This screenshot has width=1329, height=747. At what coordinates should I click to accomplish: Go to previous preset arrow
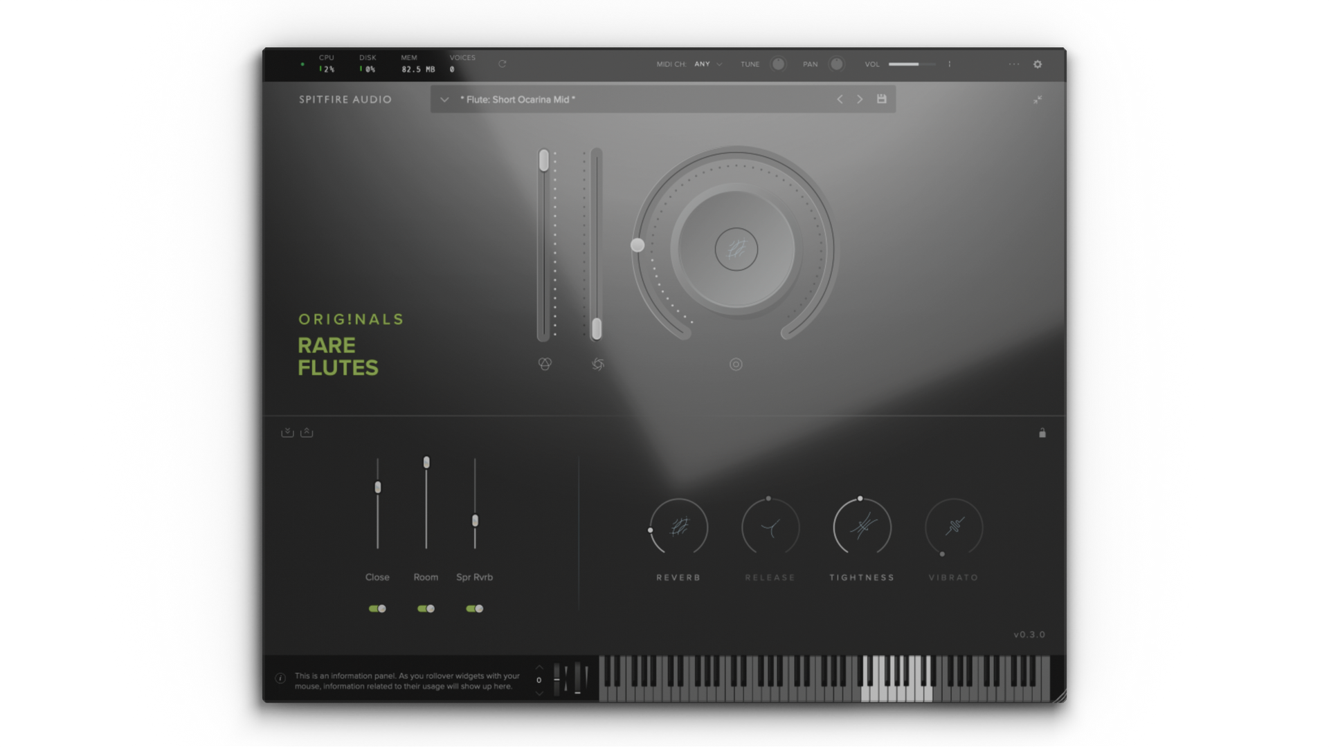point(840,100)
